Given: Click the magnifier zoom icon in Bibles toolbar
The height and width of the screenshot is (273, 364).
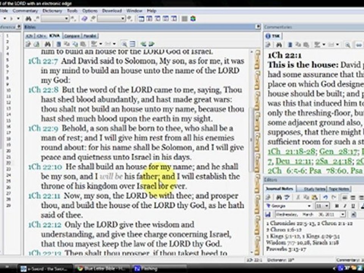Looking at the screenshot, I should tap(124, 44).
